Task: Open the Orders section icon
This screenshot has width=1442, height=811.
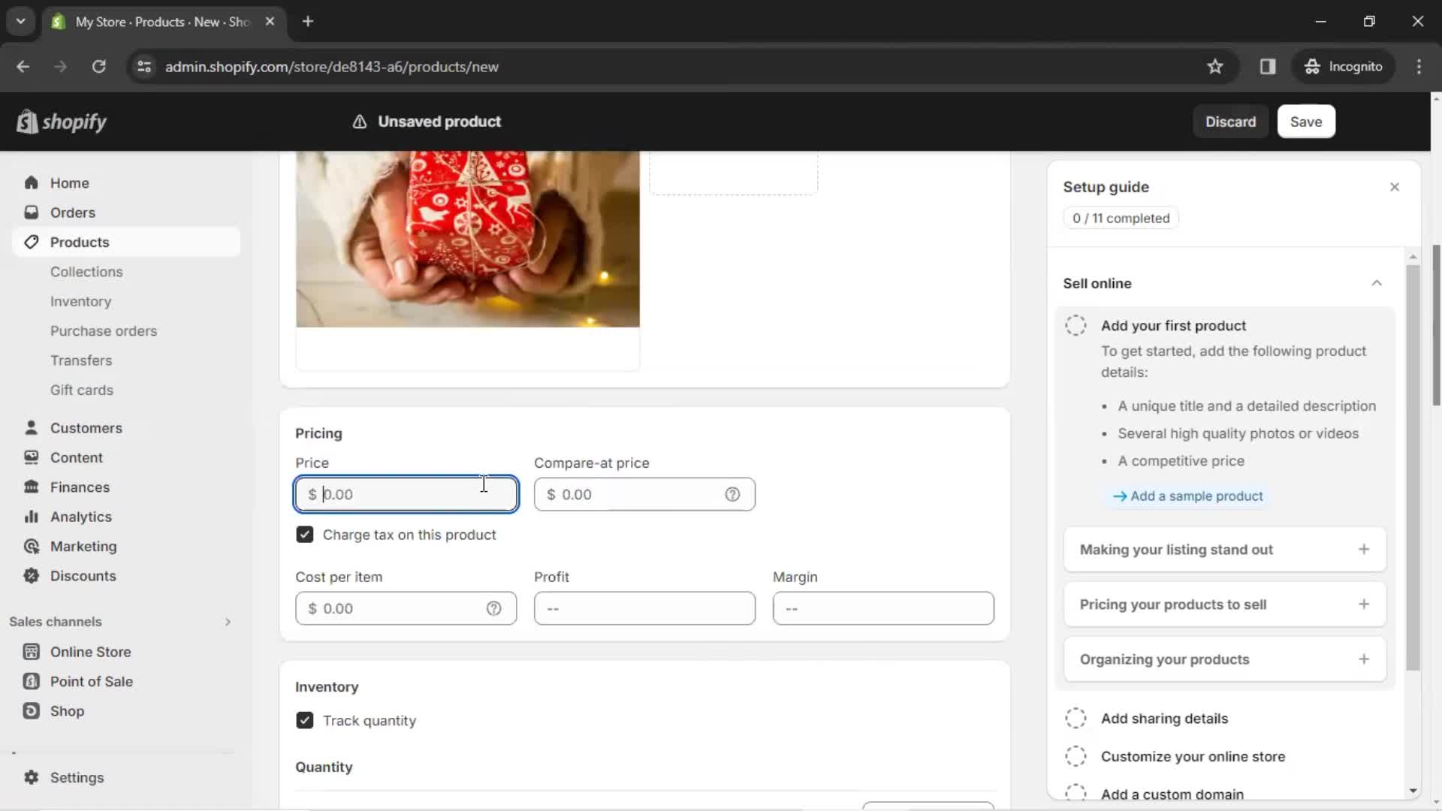Action: tap(30, 212)
